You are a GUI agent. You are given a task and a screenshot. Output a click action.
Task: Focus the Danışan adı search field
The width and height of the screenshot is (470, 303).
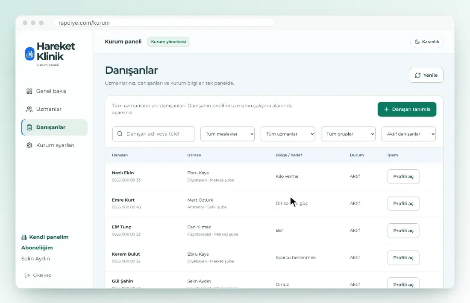pos(153,134)
